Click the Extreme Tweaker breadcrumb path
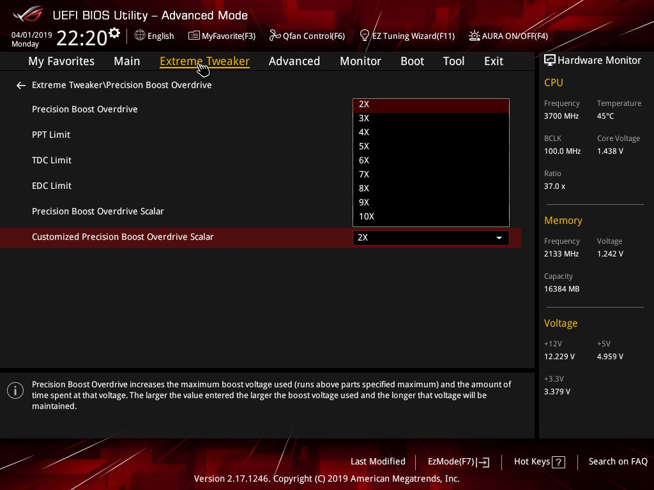 coord(122,85)
